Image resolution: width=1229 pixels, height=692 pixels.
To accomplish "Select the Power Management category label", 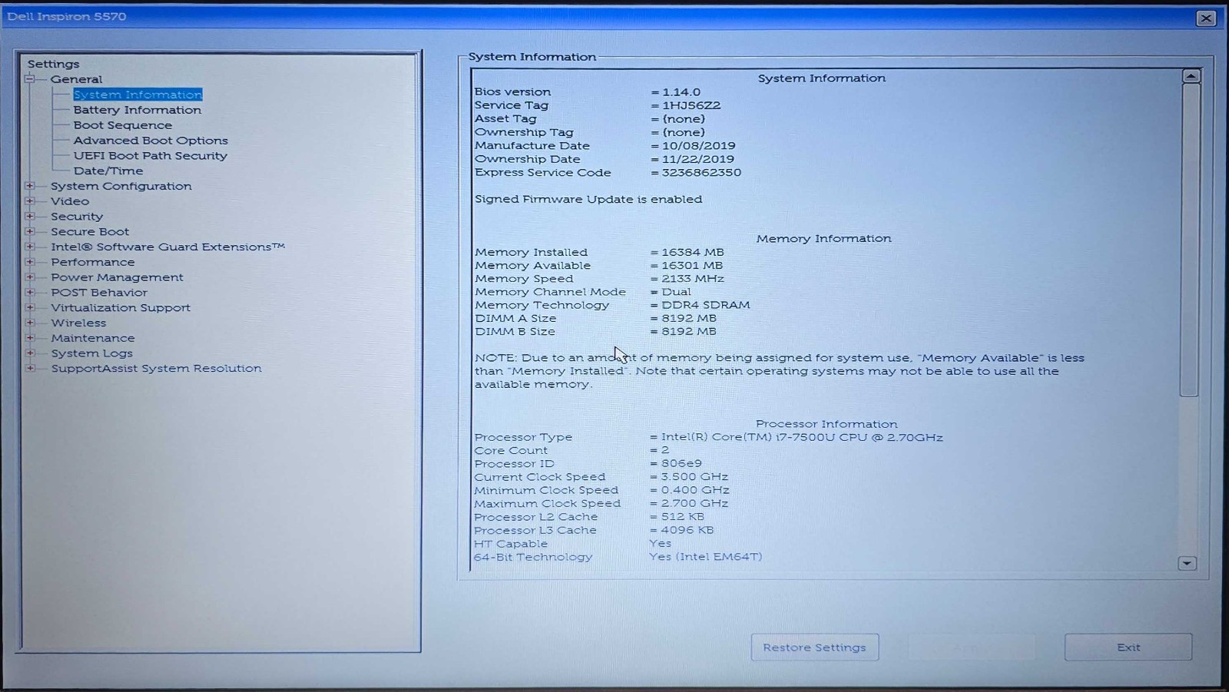I will click(x=117, y=277).
